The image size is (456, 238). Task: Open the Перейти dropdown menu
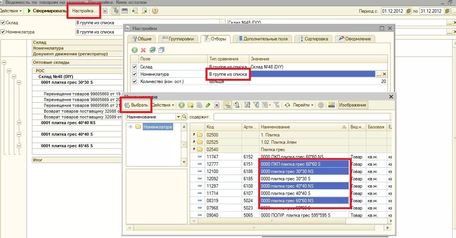[x=303, y=105]
